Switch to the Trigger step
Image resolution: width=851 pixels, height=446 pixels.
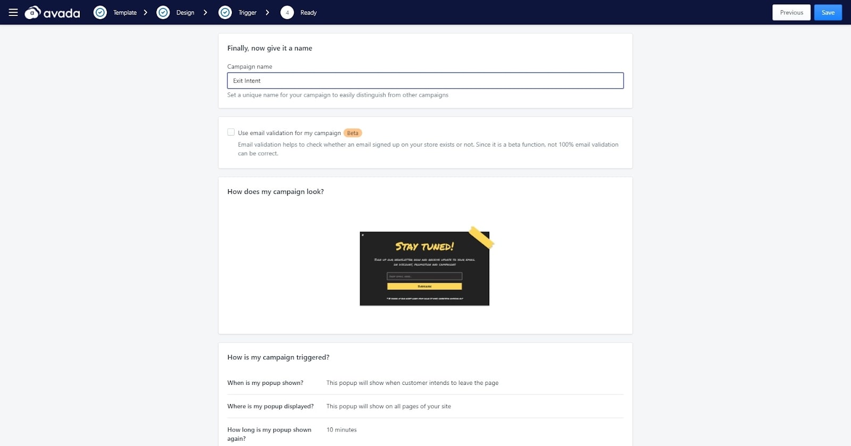click(247, 13)
